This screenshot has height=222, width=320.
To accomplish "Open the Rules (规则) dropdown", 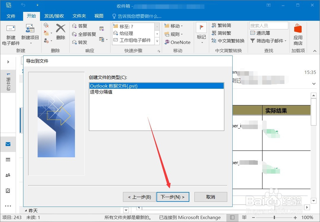I will (x=174, y=34).
